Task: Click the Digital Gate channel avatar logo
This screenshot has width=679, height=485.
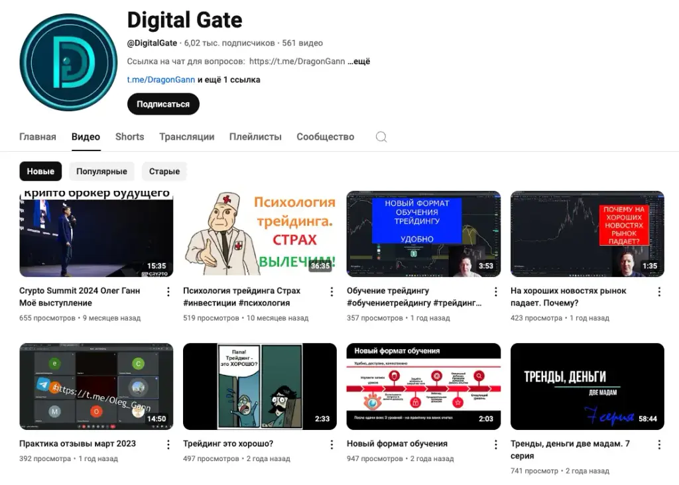Action: coord(68,62)
